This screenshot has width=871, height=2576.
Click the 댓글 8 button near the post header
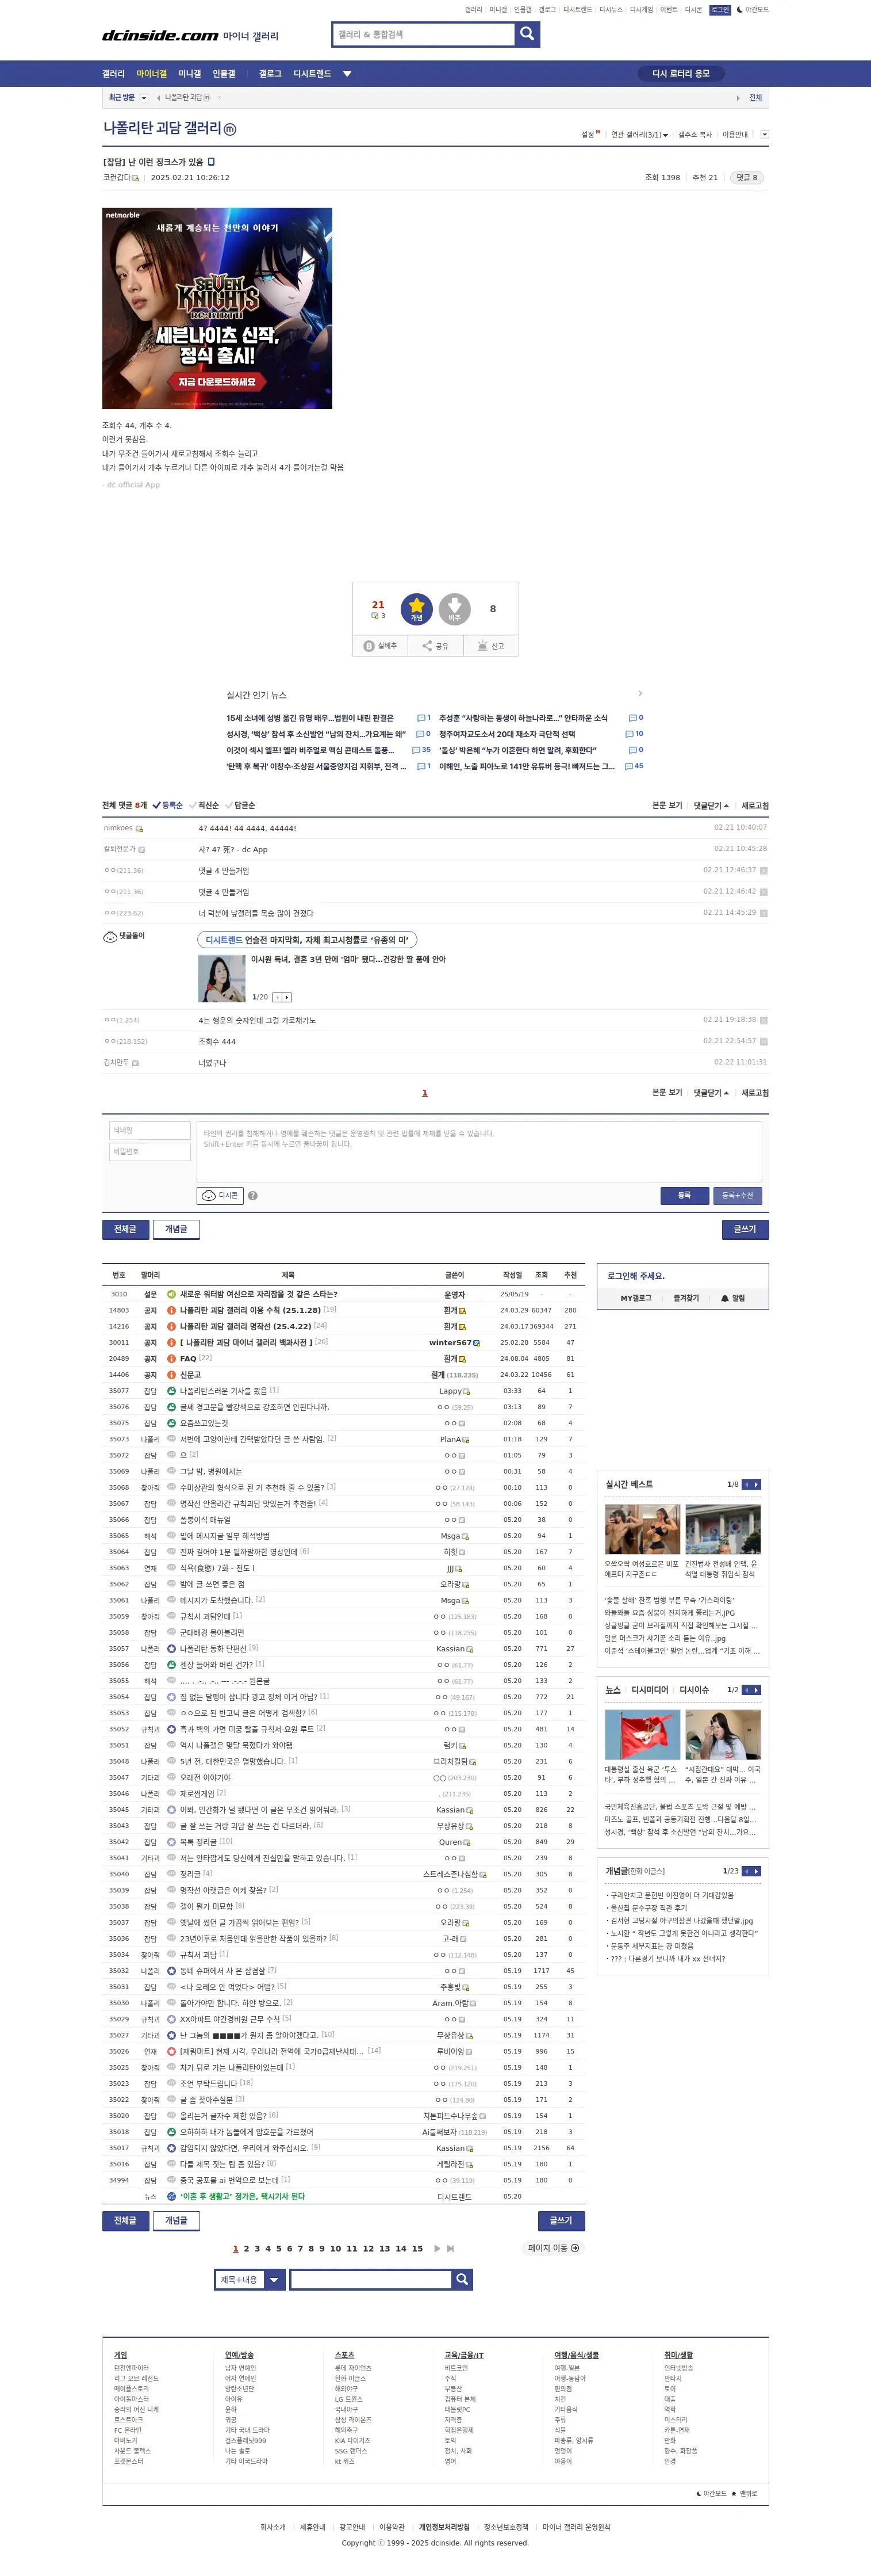point(746,178)
